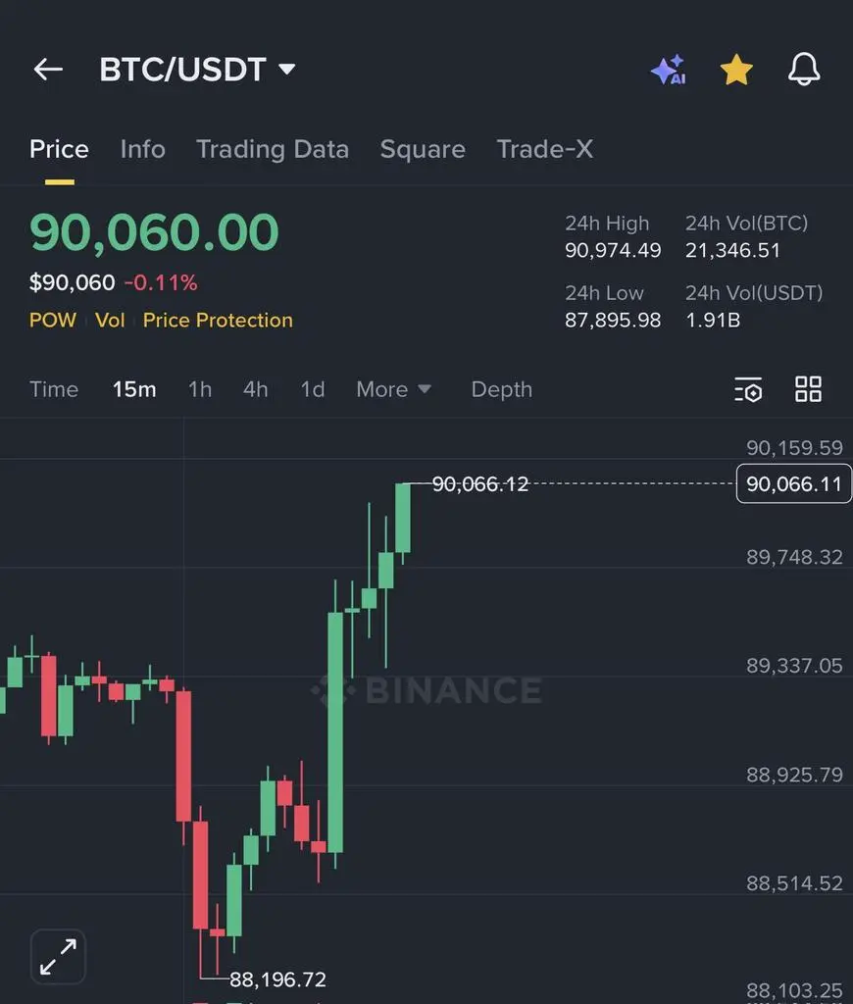The height and width of the screenshot is (1004, 853).
Task: Expand chart to fullscreen
Action: 58,956
